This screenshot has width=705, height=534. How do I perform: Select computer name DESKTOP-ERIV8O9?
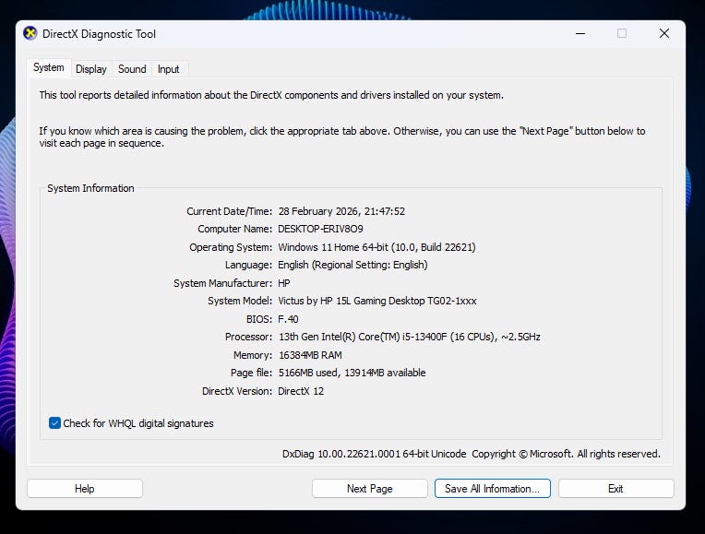point(320,229)
